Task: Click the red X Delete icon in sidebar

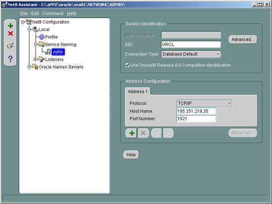Action: click(x=10, y=34)
